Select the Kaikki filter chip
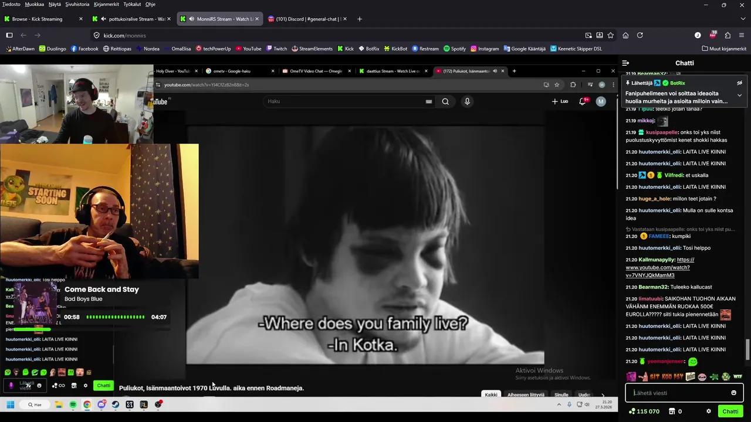Screen dimensions: 751x422 (x=491, y=394)
